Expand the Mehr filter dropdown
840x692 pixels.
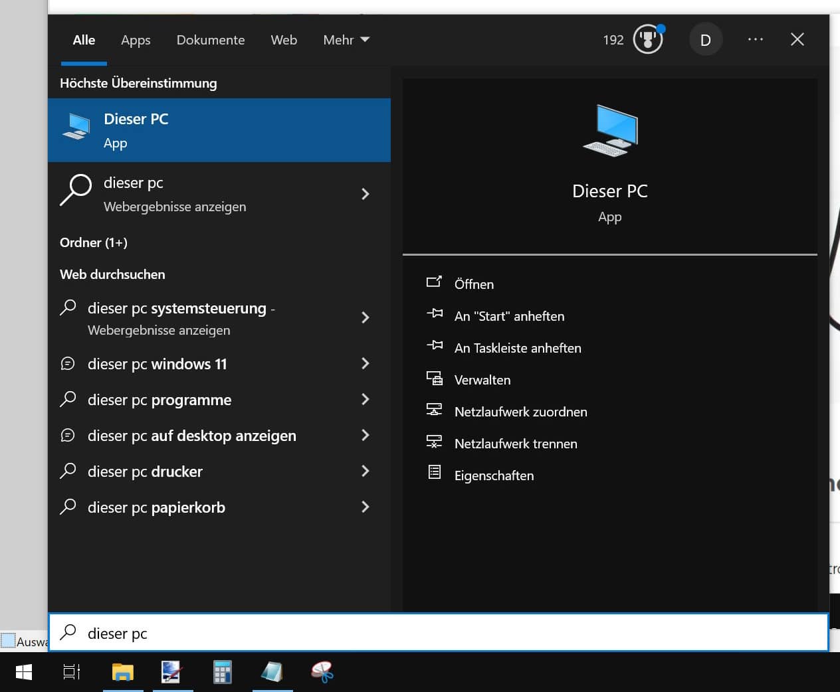click(346, 40)
